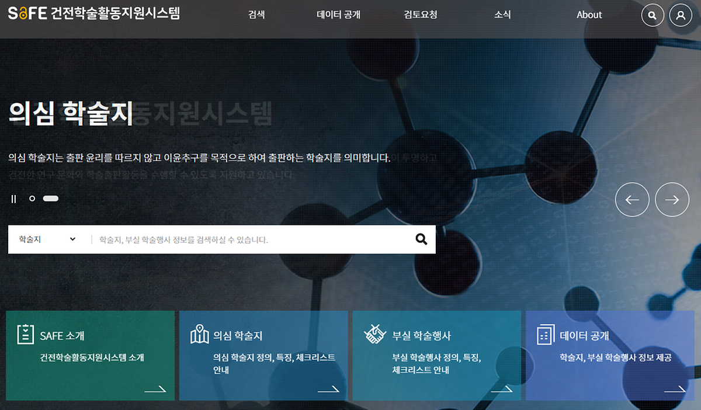
Task: Click the 의심 학술지 map pin icon
Action: (199, 335)
